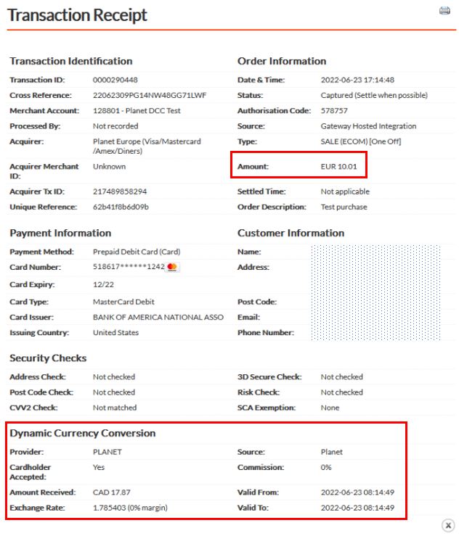The height and width of the screenshot is (536, 459).
Task: Click 3D Secure Check value Not checked
Action: point(341,376)
